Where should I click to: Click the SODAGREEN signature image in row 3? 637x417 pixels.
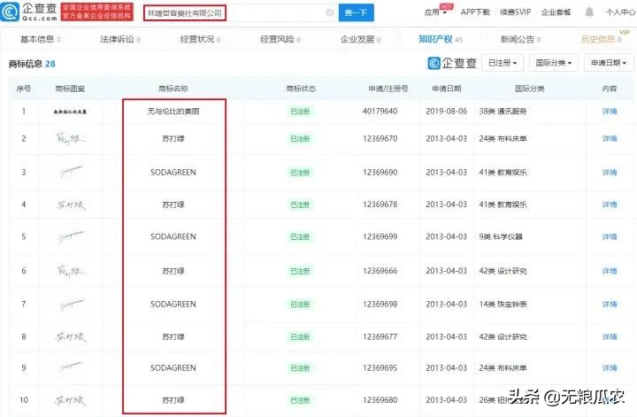[x=72, y=172]
